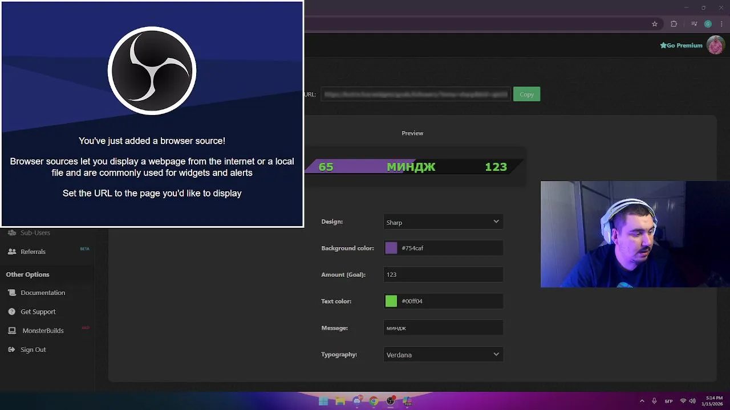
Task: Click the Referrals people icon
Action: (x=12, y=252)
